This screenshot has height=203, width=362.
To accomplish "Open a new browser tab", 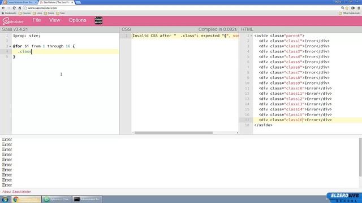I will [x=78, y=2].
